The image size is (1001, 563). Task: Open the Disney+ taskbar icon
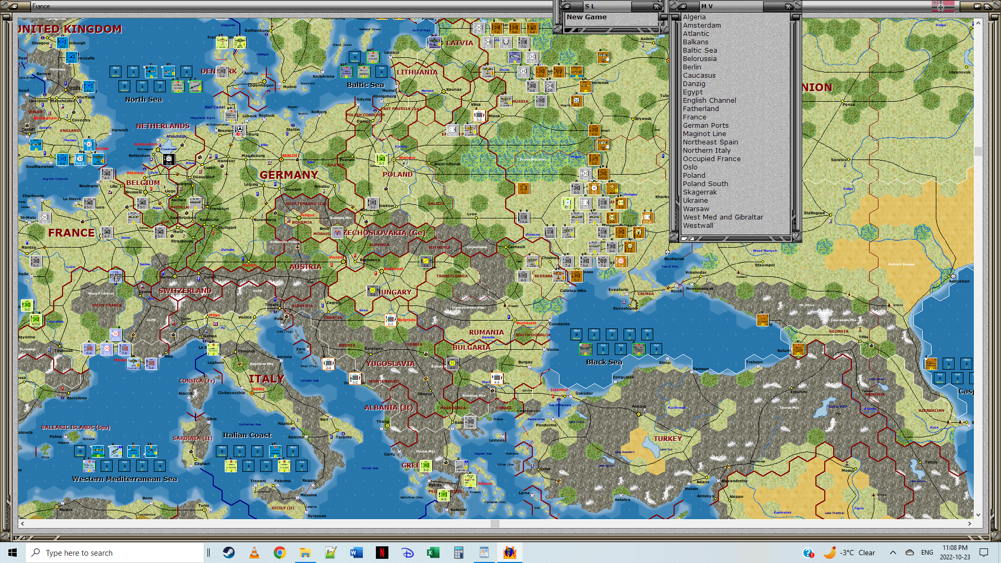click(x=408, y=553)
